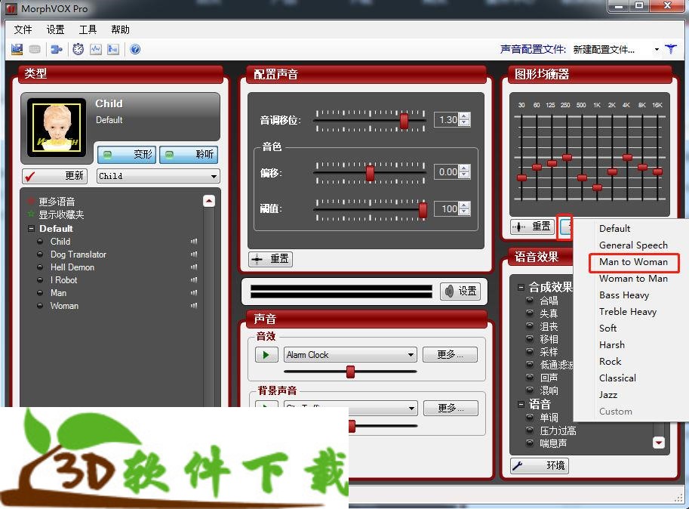
Task: Click the pitch shift value field 1.30
Action: 447,119
